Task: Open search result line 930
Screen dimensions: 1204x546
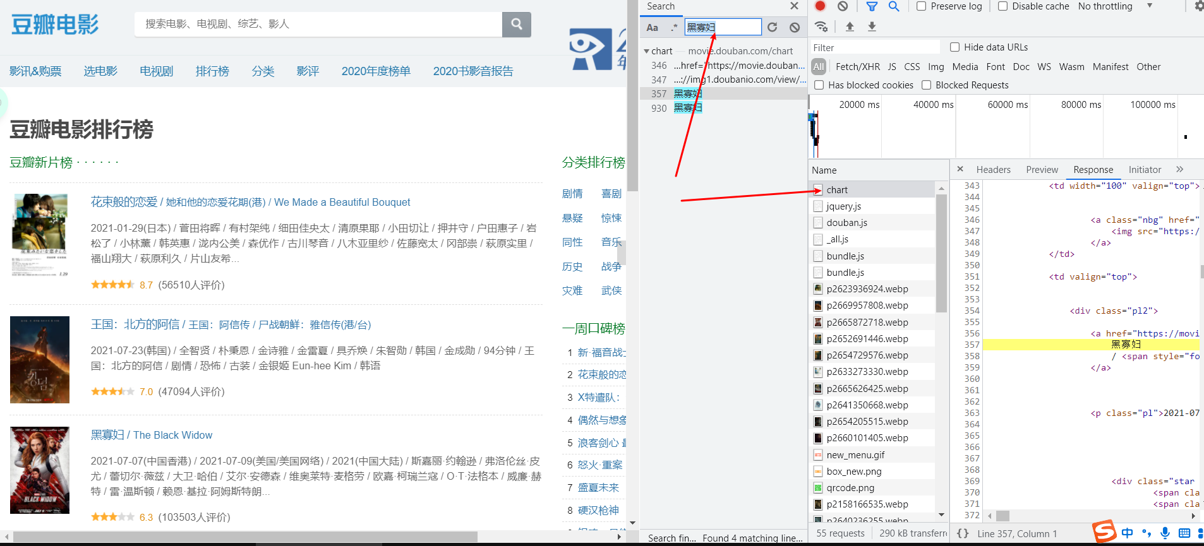Action: 723,108
